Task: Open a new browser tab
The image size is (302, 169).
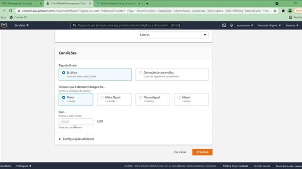Action: pos(147,3)
